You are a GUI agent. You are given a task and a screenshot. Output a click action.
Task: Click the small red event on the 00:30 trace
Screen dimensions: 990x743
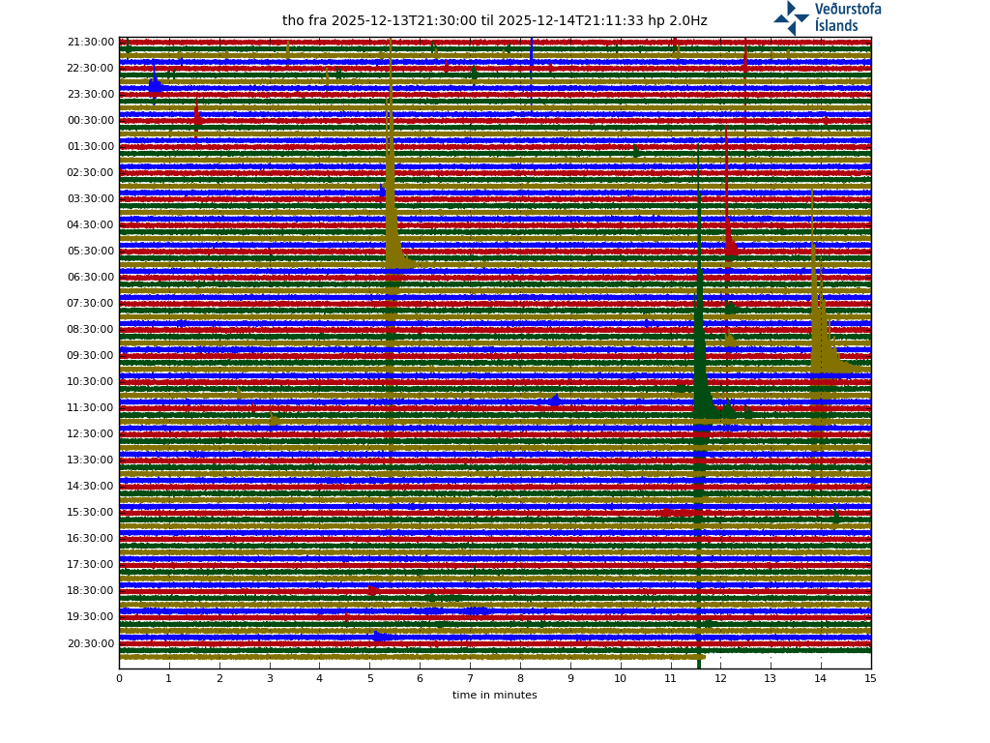[197, 117]
